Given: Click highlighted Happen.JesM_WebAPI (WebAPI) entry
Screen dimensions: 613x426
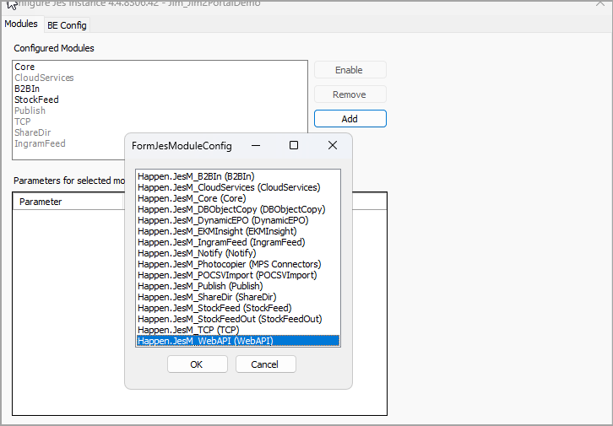Looking at the screenshot, I should (x=238, y=341).
